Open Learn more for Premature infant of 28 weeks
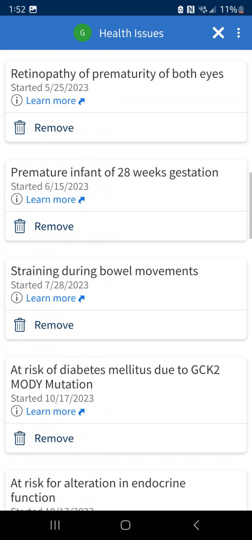This screenshot has width=252, height=540. [55, 199]
